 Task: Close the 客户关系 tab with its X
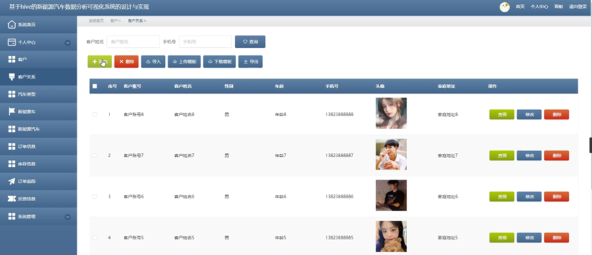point(145,21)
